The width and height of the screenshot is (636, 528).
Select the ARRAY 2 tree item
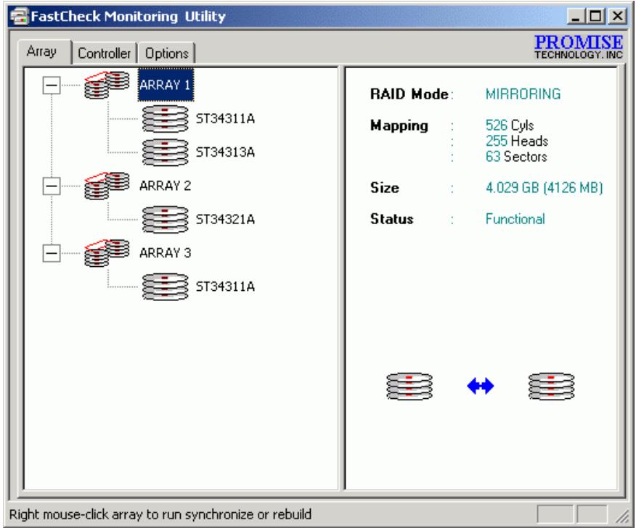[165, 186]
